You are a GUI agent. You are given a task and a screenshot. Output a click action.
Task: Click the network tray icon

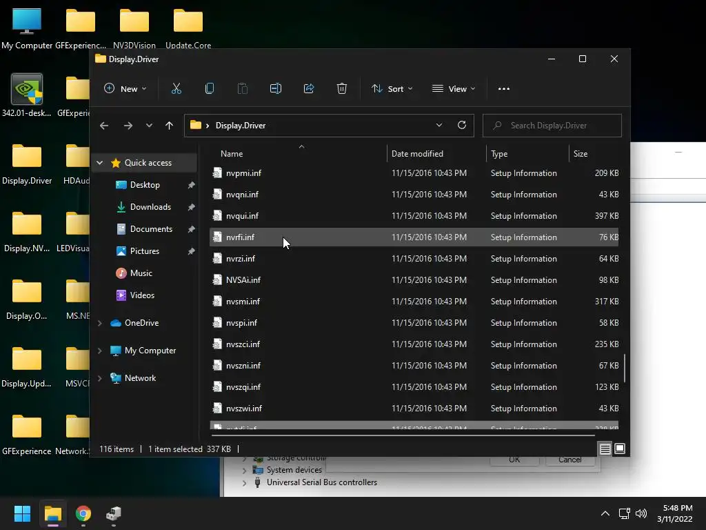click(x=624, y=513)
